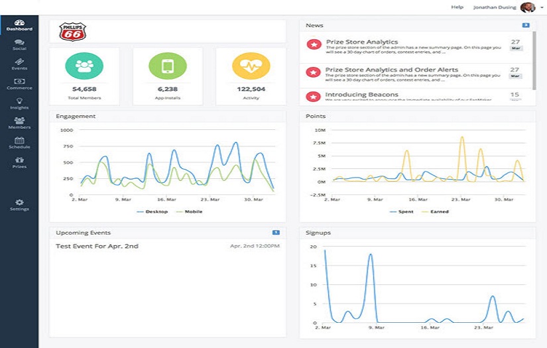Screen dimensions: 547x348
Task: Toggle Desktop series in Engagement legend
Action: click(152, 211)
